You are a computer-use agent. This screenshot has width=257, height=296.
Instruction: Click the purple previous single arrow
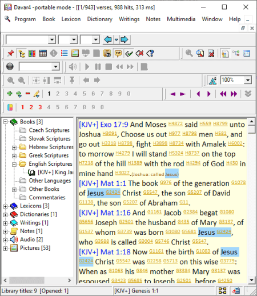tap(198, 94)
